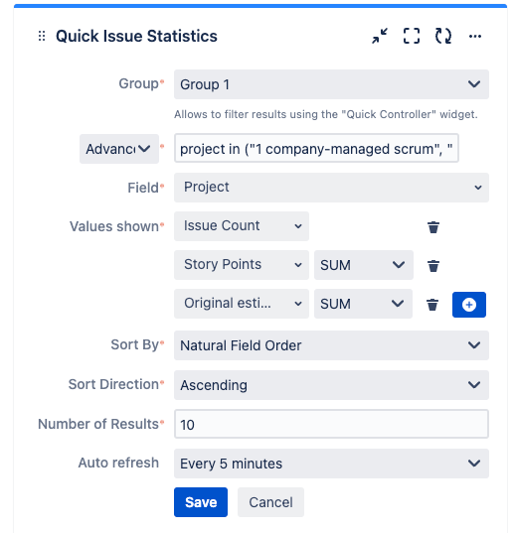Screen dimensions: 514x533
Task: Save the widget configuration
Action: click(201, 502)
